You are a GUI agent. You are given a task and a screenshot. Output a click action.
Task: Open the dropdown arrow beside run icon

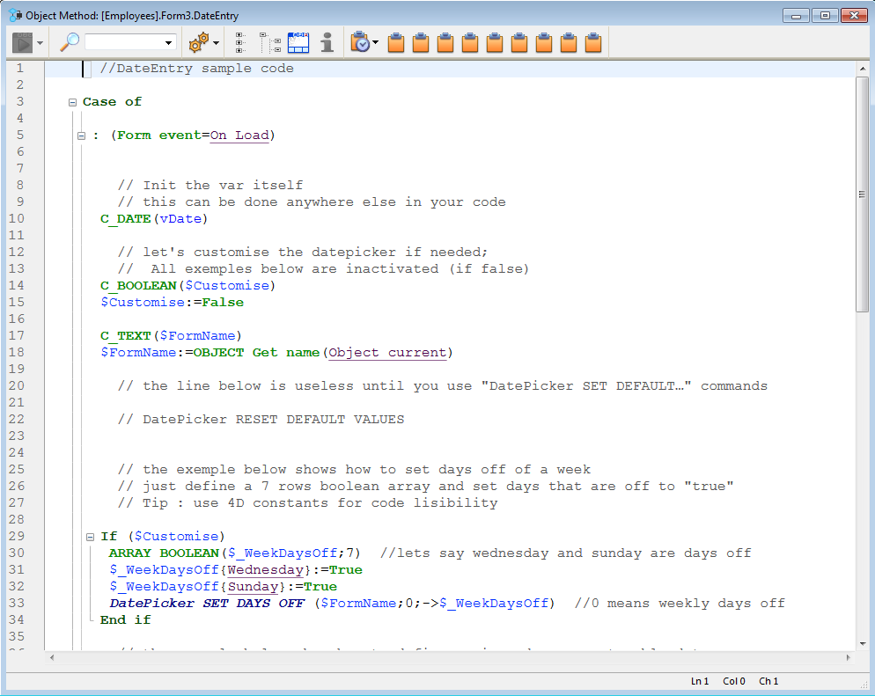(40, 43)
